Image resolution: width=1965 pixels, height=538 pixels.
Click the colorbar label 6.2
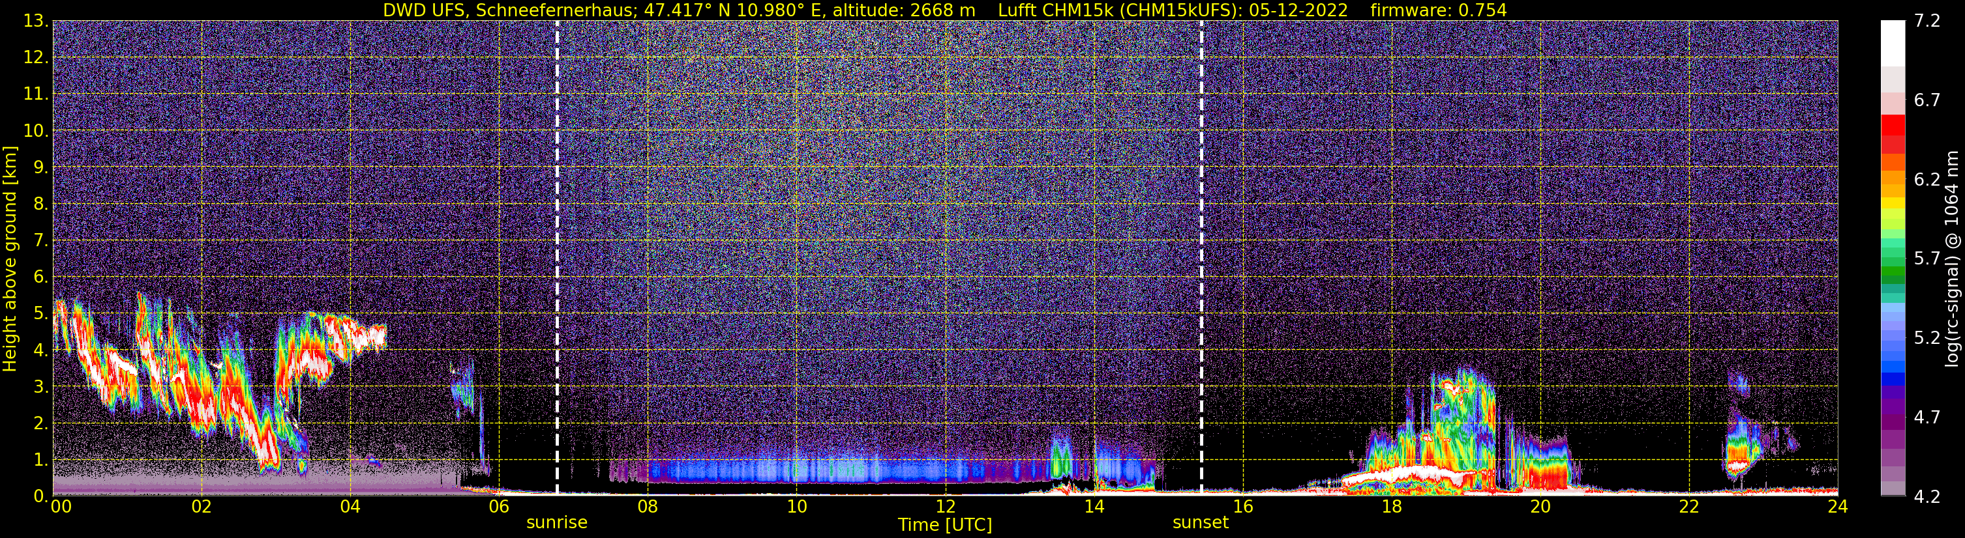pos(1928,180)
